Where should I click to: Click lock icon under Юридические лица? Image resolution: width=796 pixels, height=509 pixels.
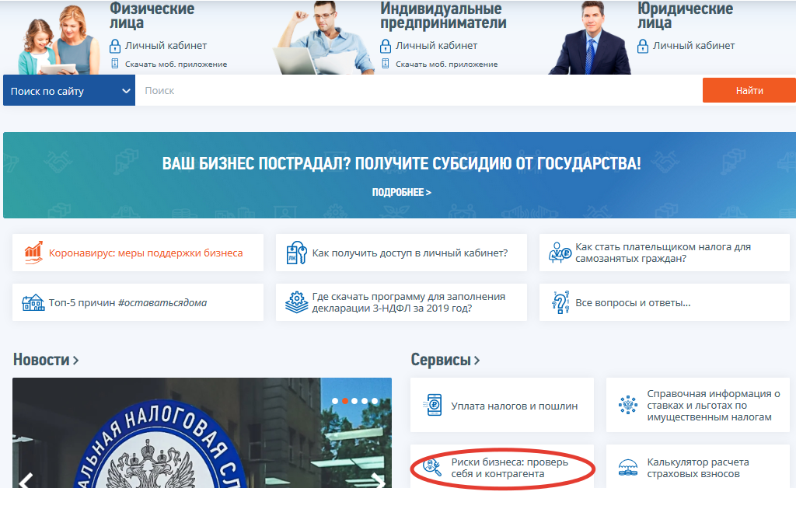click(643, 46)
